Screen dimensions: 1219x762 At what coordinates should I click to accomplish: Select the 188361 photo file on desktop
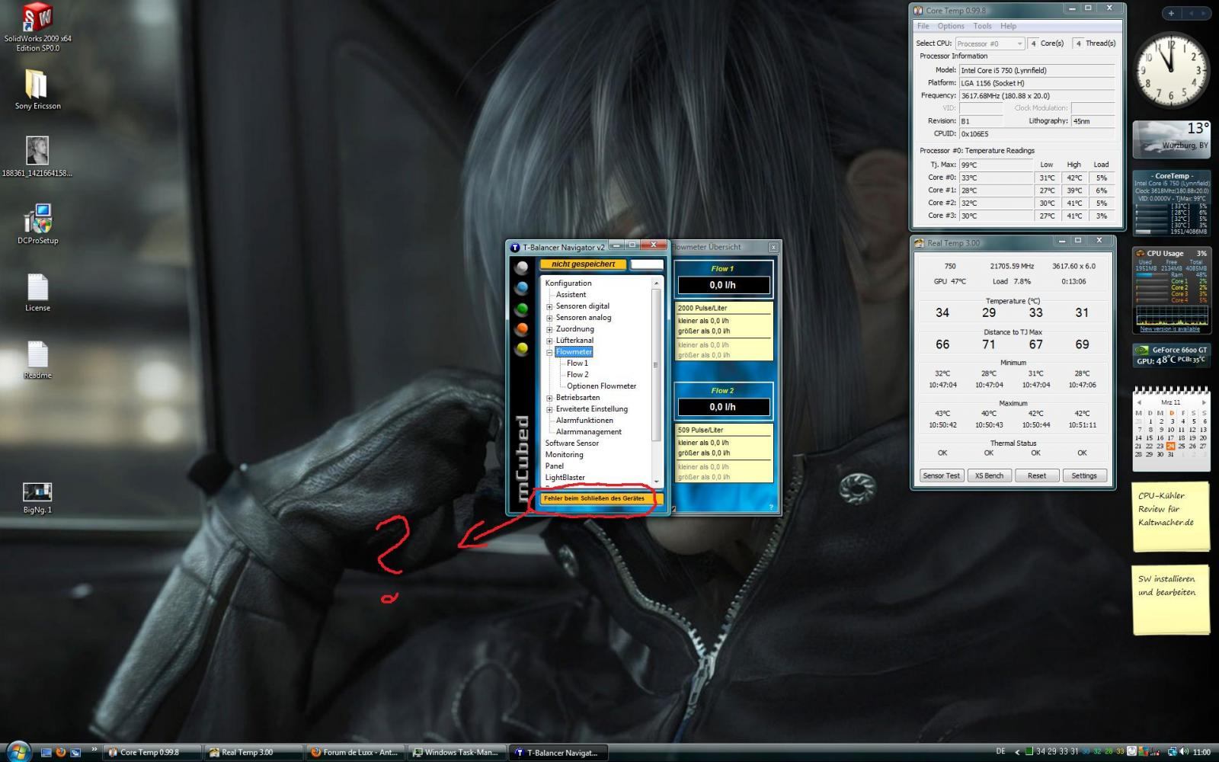point(37,157)
